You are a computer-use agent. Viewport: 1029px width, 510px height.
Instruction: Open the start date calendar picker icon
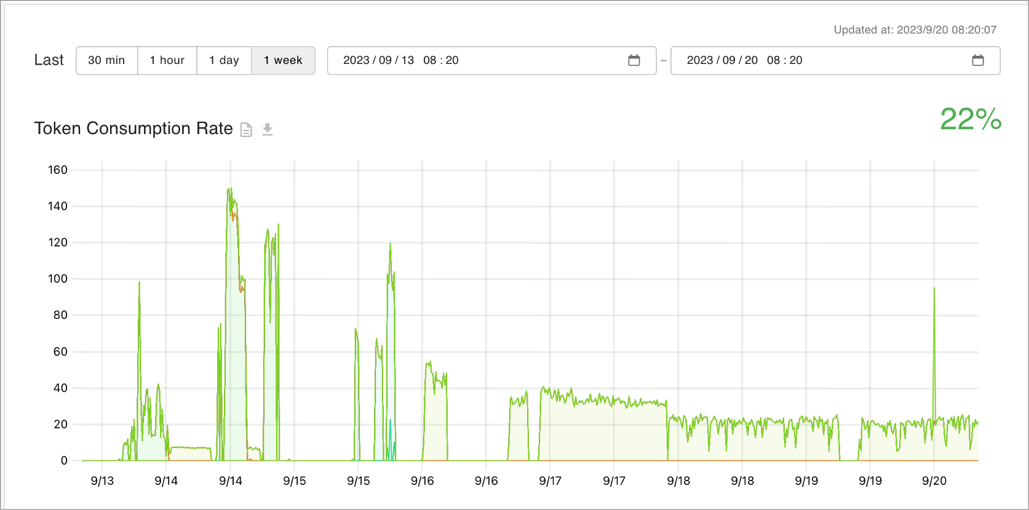pyautogui.click(x=634, y=60)
